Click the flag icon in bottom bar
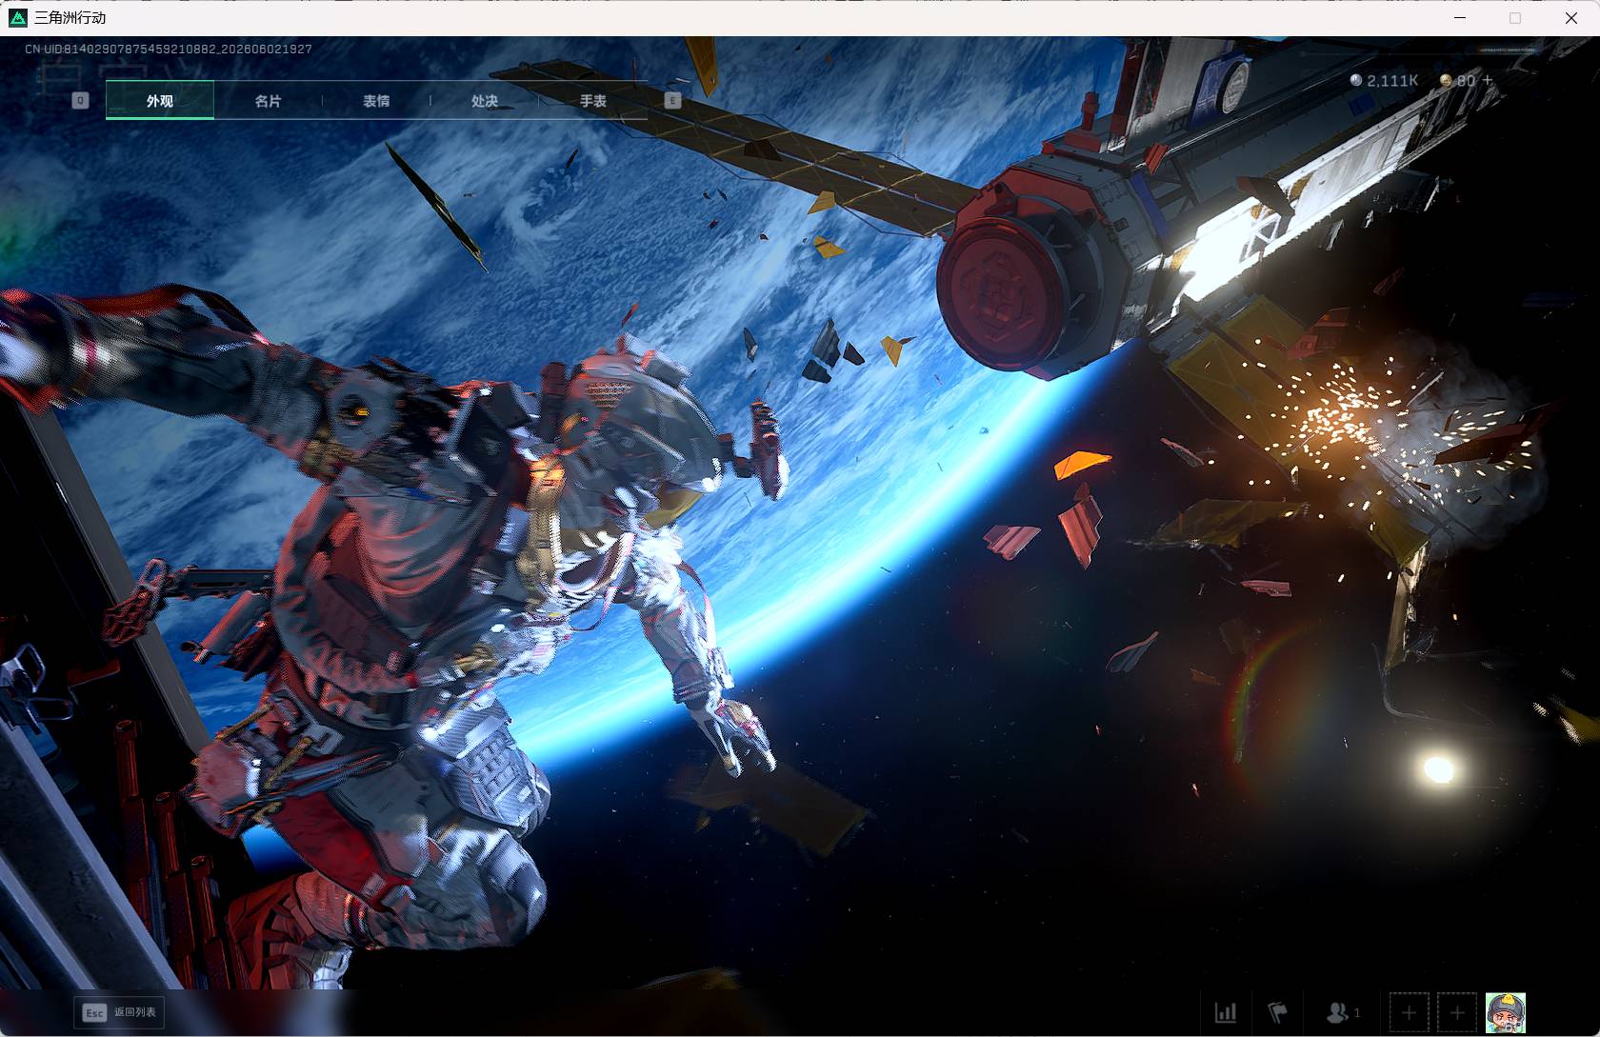Viewport: 1600px width, 1037px height. click(x=1278, y=1012)
